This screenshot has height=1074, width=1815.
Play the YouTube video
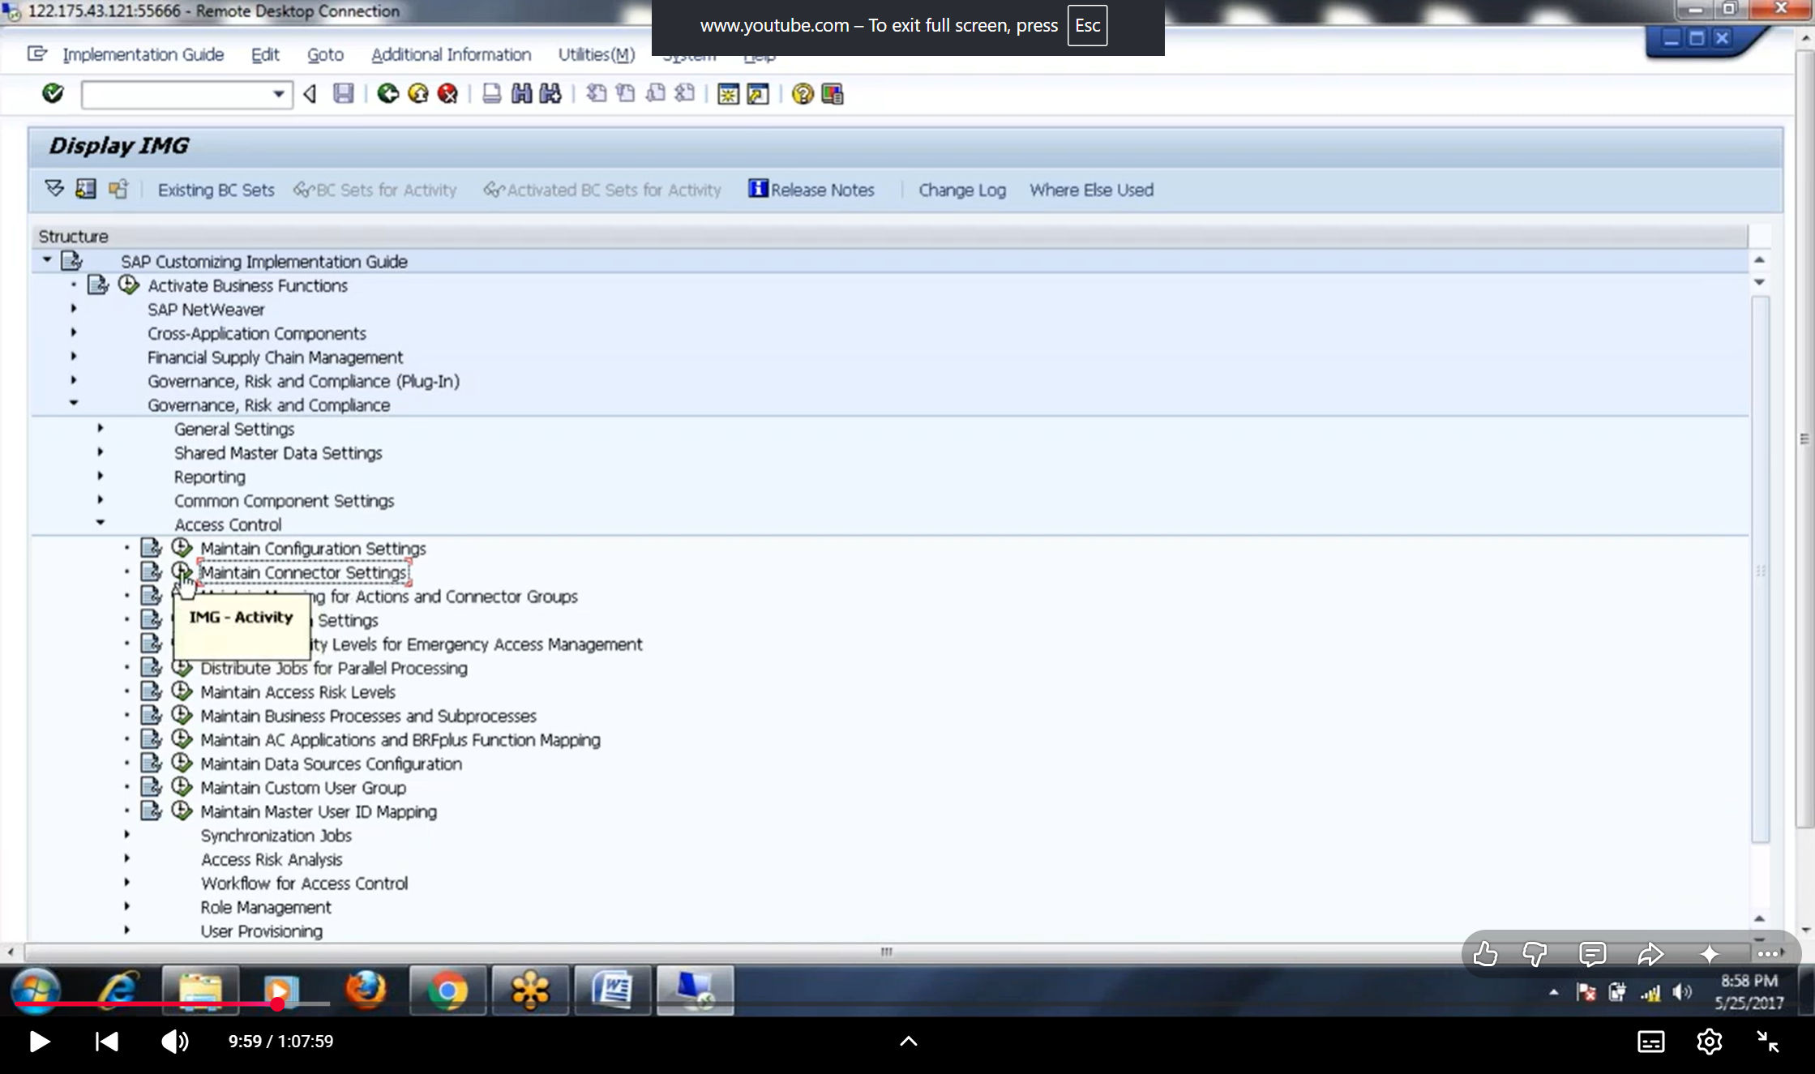click(39, 1042)
